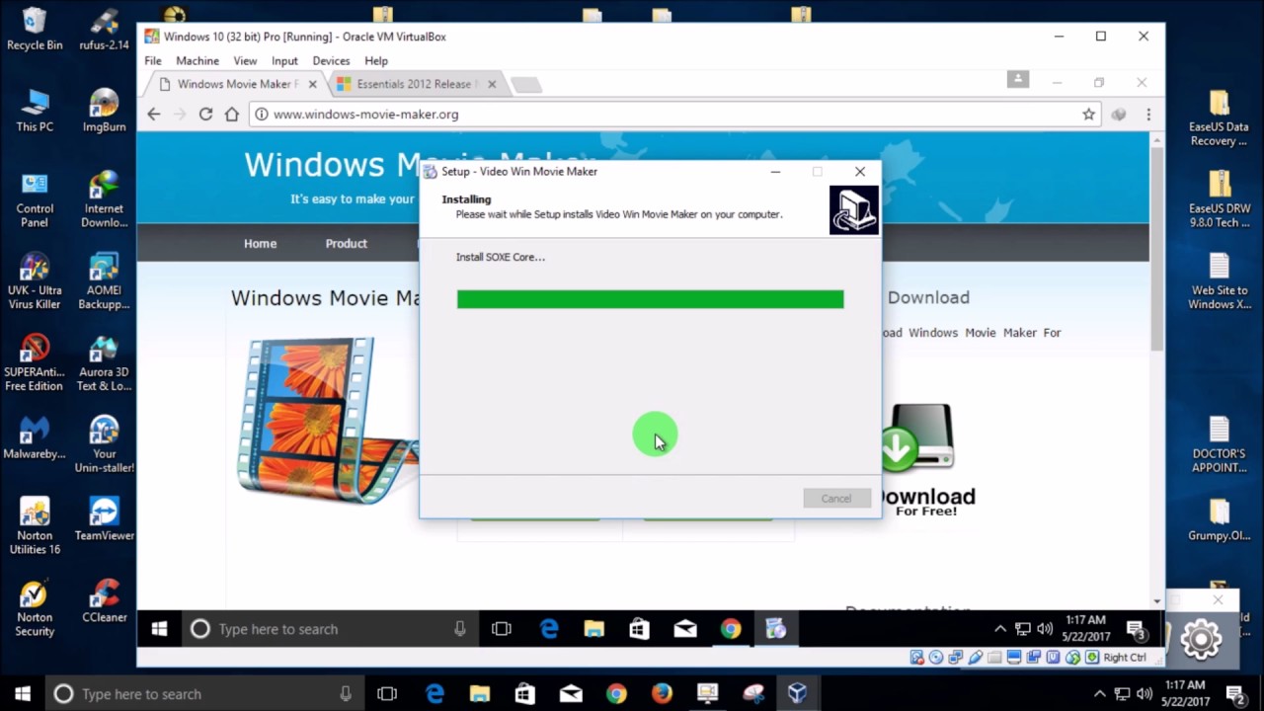Viewport: 1264px width, 711px height.
Task: Launch Internet Download Manager desktop shortcut
Action: 104,199
